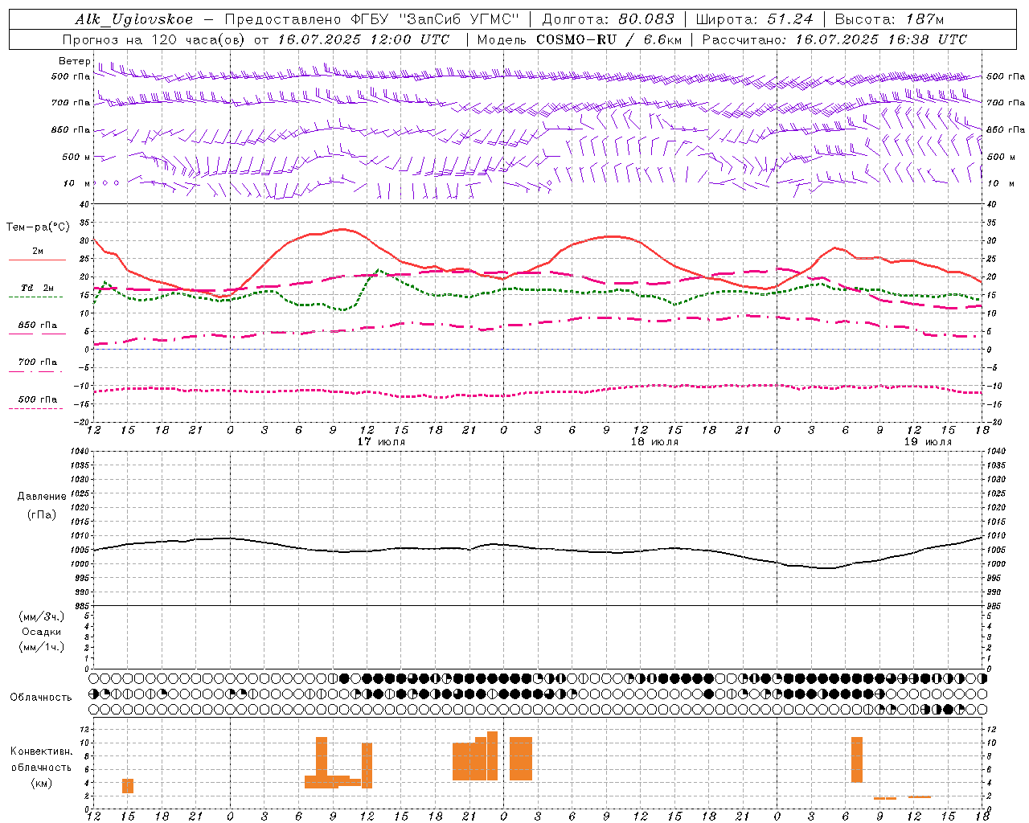Click the 2м legend entry under Тем-ра
1029x823 pixels.
click(38, 252)
